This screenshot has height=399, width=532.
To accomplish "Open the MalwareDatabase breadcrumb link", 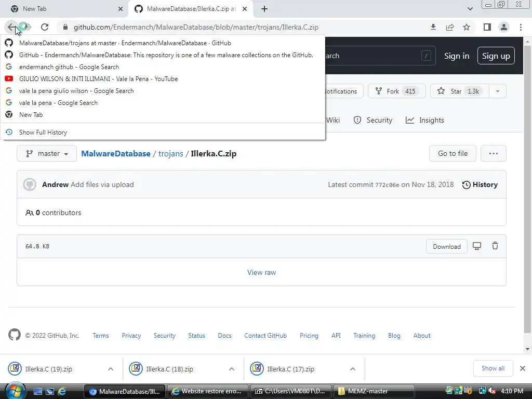I will 116,154.
